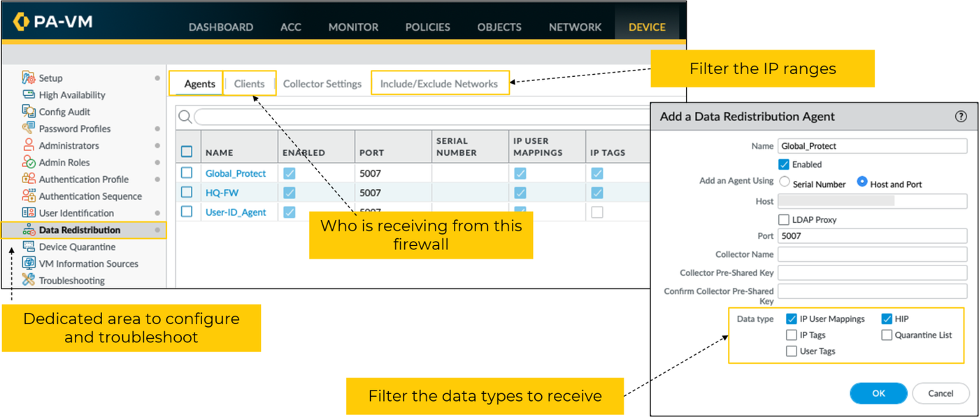Choose the Host and Port radio option
Viewport: 979px width, 417px height.
pyautogui.click(x=862, y=182)
